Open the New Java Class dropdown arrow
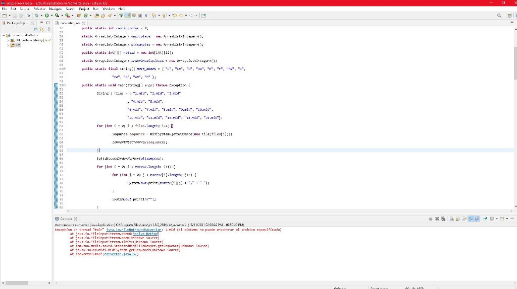 (x=90, y=16)
